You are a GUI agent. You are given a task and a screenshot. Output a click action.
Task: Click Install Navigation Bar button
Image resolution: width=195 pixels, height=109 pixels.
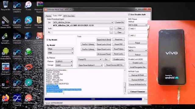coord(137,67)
